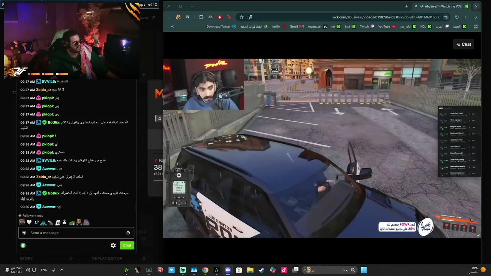Click the play icon next to STORY

pyautogui.click(x=71, y=258)
